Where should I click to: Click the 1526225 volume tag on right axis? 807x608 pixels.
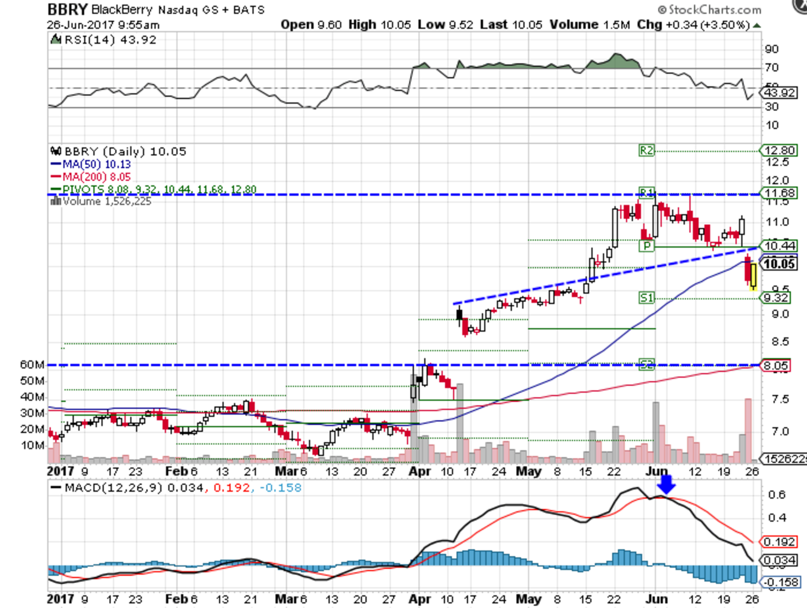pyautogui.click(x=784, y=459)
